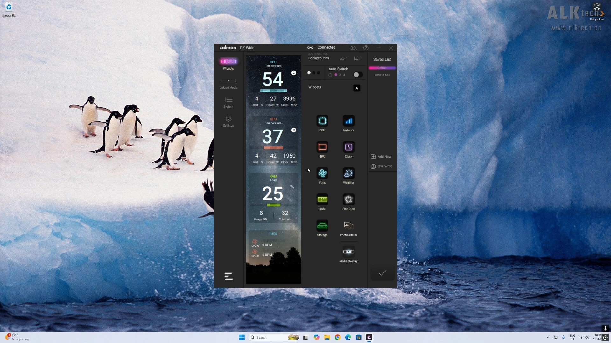Screen dimensions: 611x343
Task: Select the Fine Dust widget
Action: coord(348,199)
